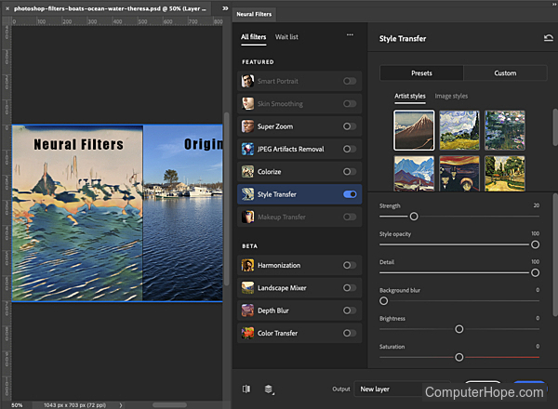The image size is (558, 409).
Task: Enable the Smart Portrait toggle
Action: click(350, 81)
